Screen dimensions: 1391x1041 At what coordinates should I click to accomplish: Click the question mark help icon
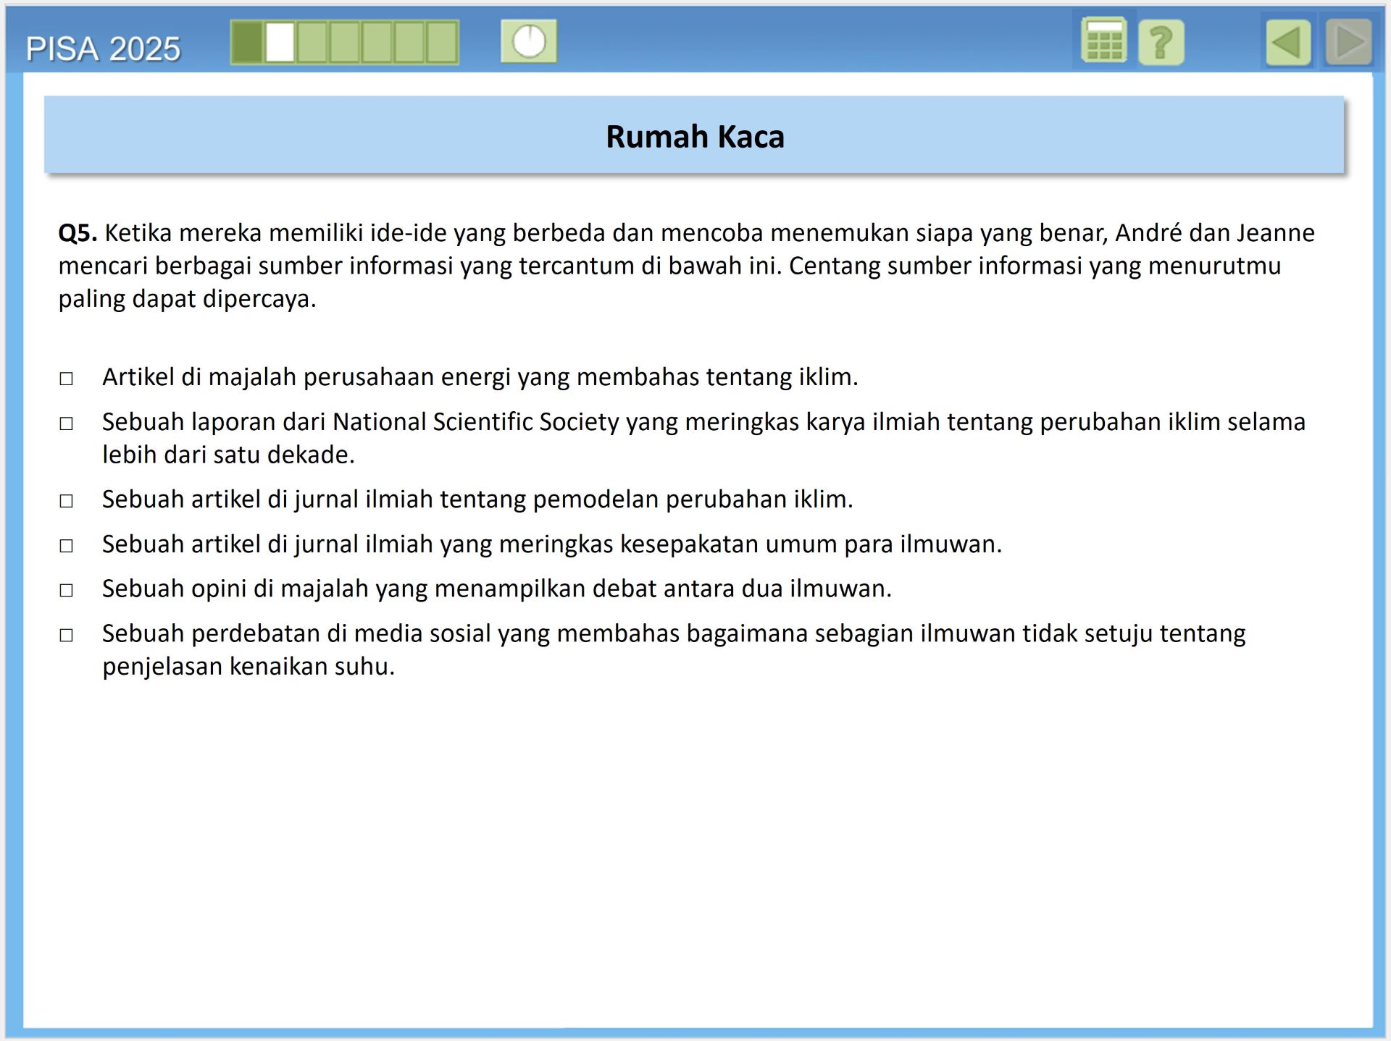pos(1161,43)
